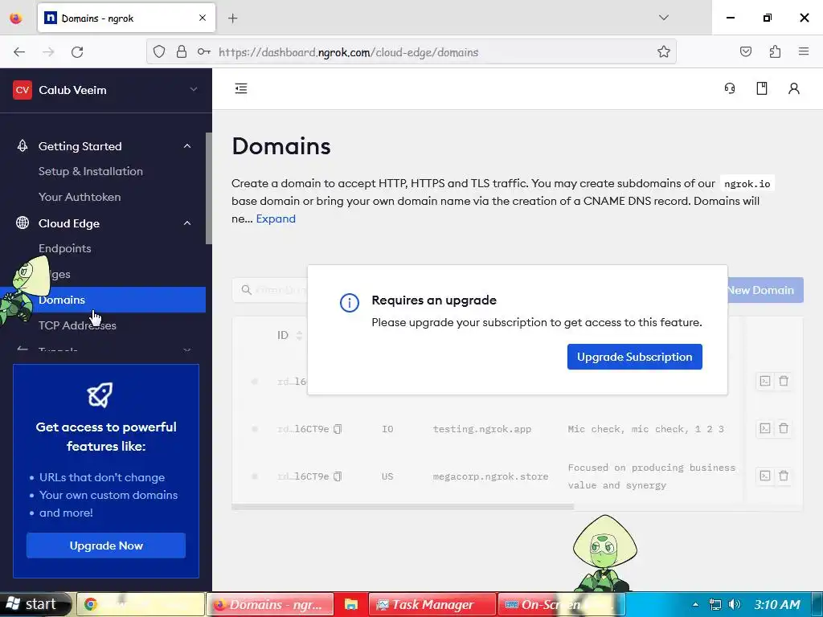This screenshot has height=617, width=823.
Task: Open the list all tabs dropdown
Action: pyautogui.click(x=663, y=18)
